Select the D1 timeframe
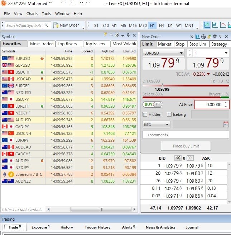 (x=170, y=25)
